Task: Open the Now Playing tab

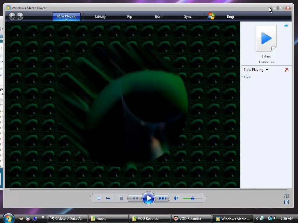Action: click(x=66, y=16)
